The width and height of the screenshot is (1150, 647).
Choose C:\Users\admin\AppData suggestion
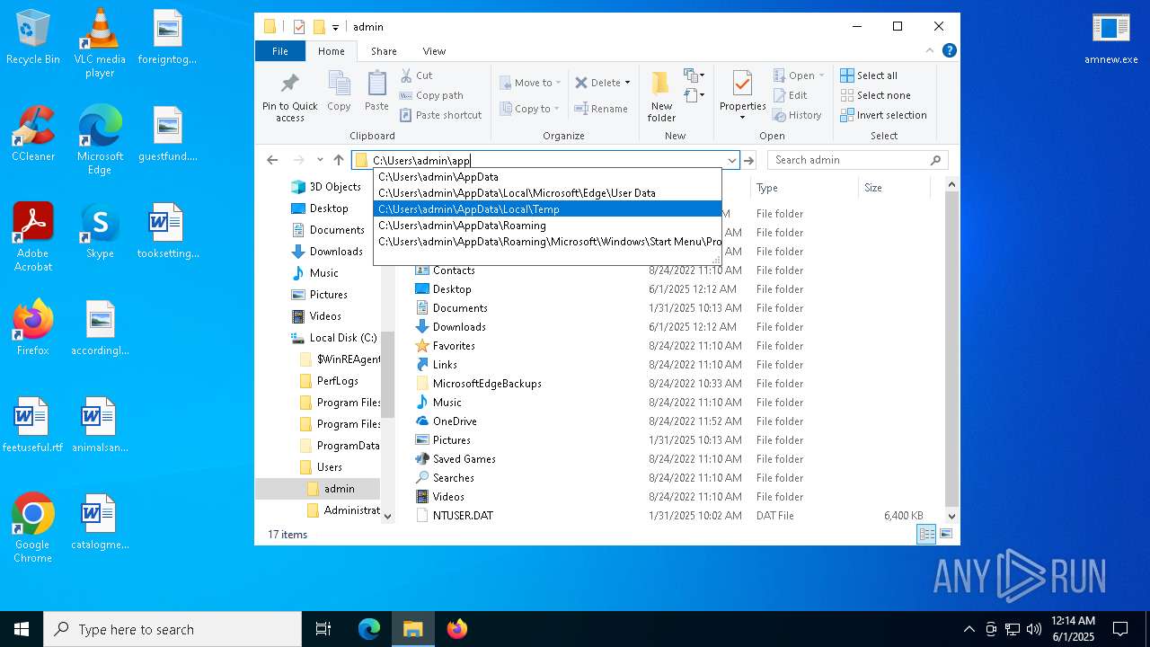(547, 177)
